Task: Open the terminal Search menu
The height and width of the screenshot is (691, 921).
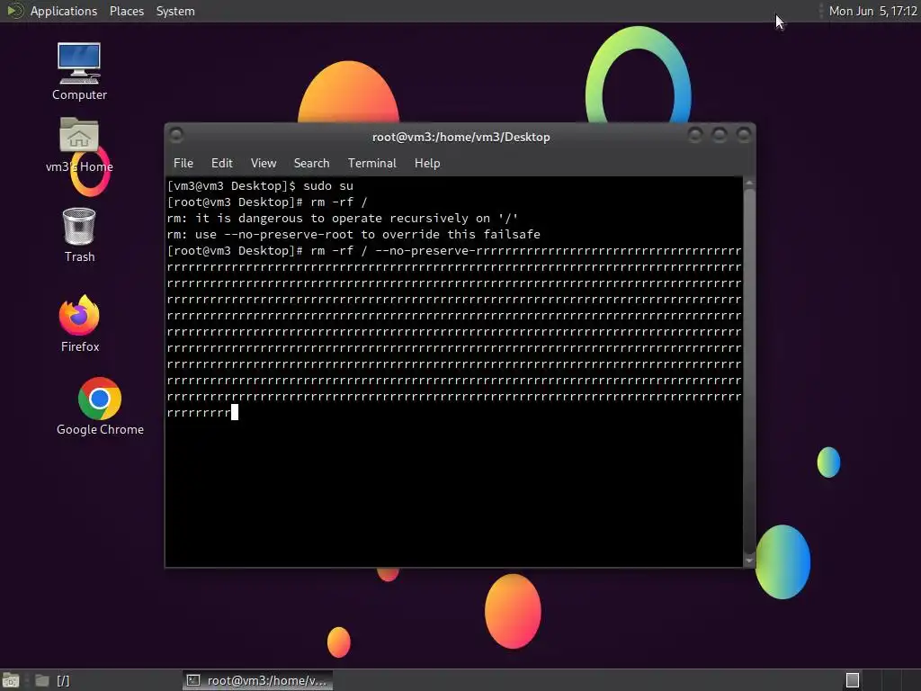Action: click(x=311, y=164)
